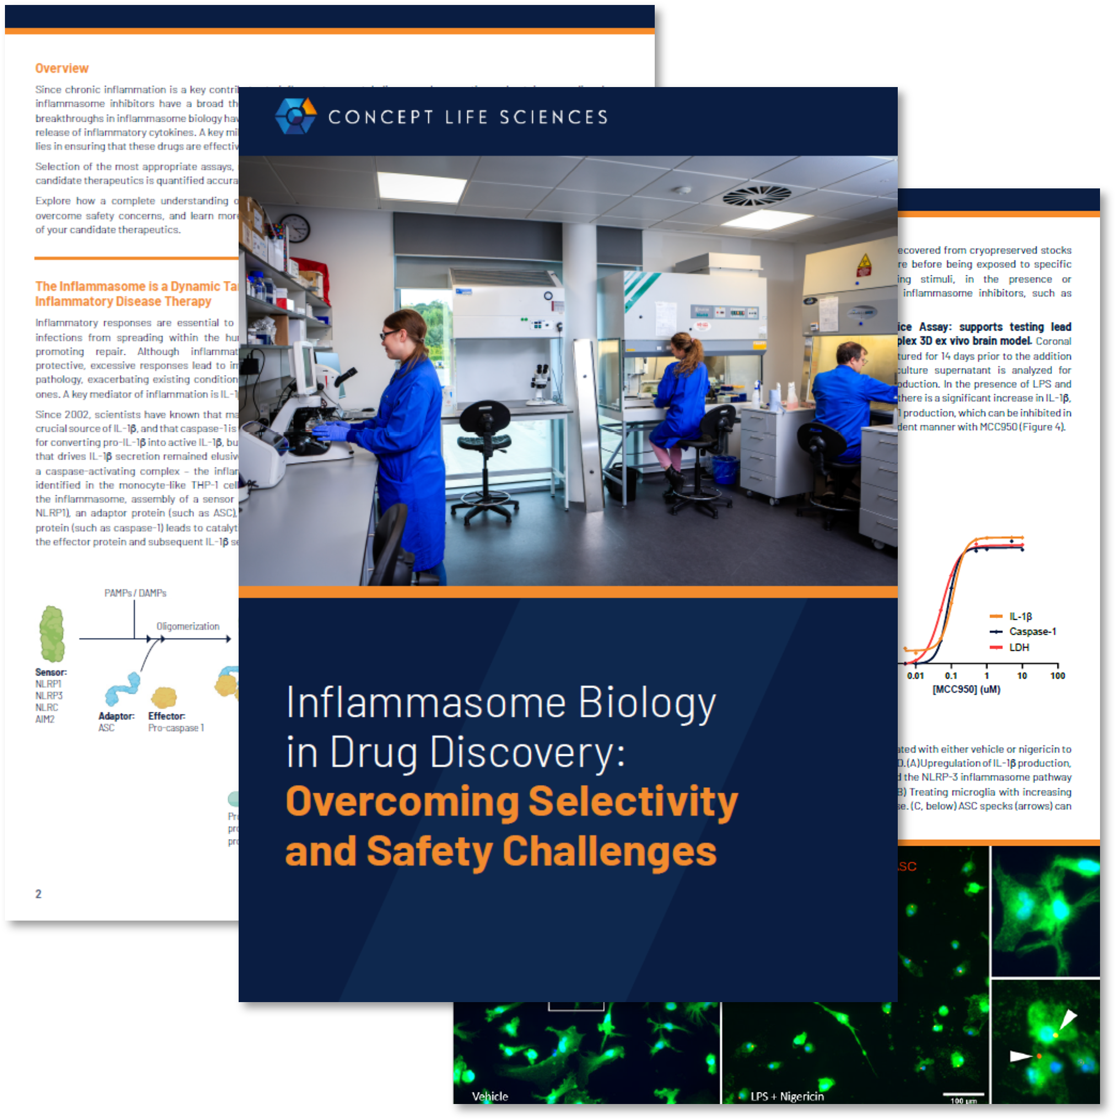Click the red LDH legend entry
Image resolution: width=1116 pixels, height=1120 pixels.
click(1018, 647)
